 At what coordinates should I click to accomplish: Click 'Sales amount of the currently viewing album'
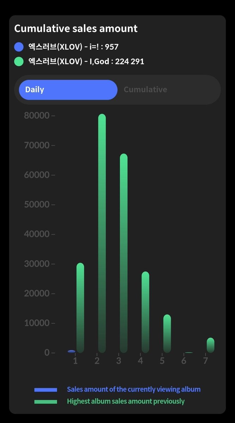[x=133, y=389]
